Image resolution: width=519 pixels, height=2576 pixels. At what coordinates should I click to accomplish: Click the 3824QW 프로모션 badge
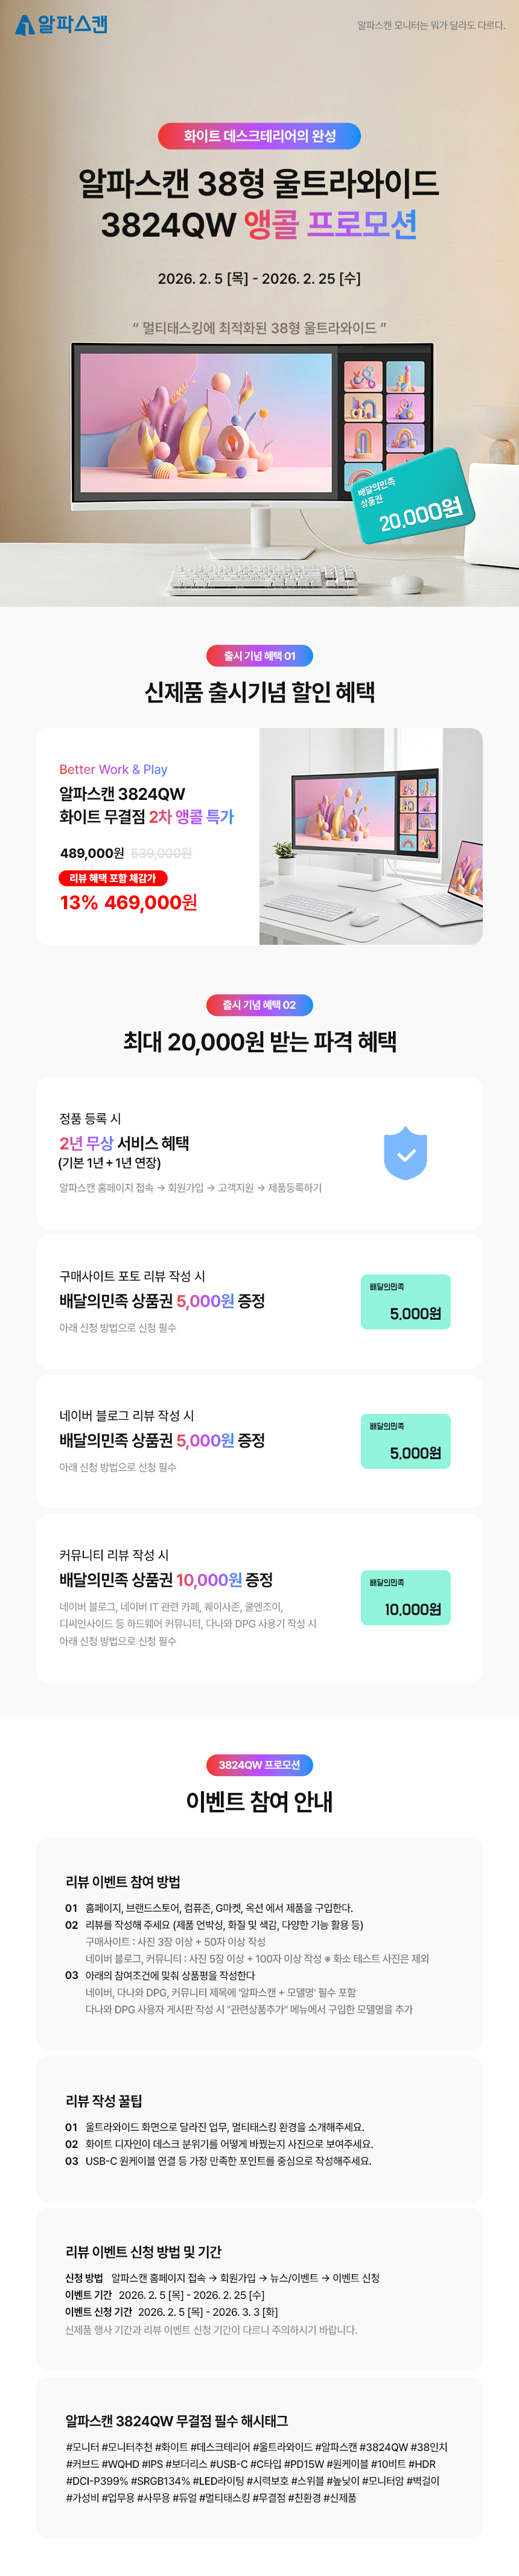pyautogui.click(x=259, y=1765)
